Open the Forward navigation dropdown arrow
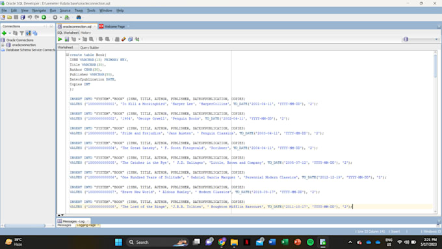The width and height of the screenshot is (442, 249). click(60, 18)
